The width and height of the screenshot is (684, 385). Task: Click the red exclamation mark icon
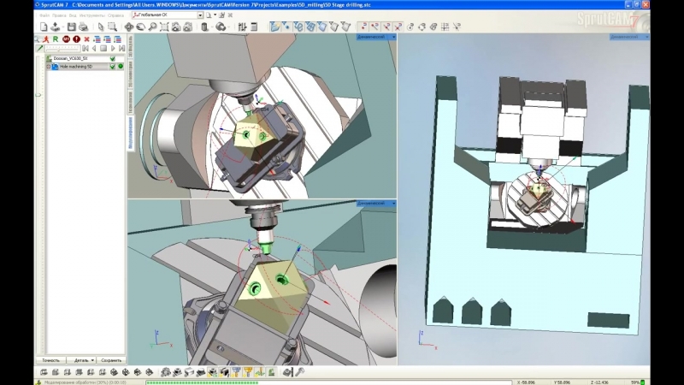(76, 39)
